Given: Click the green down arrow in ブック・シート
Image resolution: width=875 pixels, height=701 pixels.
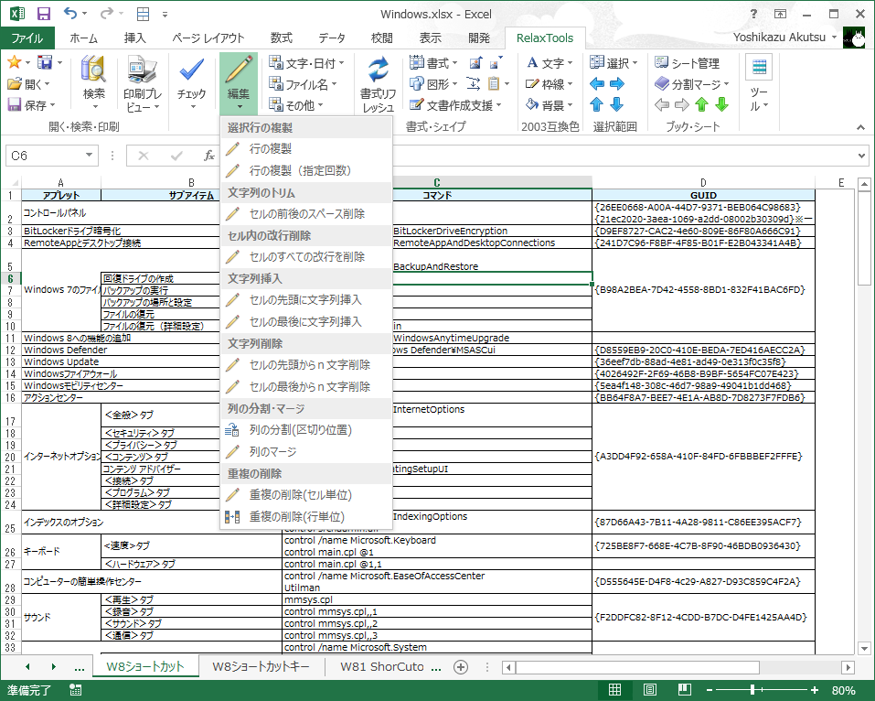Looking at the screenshot, I should (721, 104).
